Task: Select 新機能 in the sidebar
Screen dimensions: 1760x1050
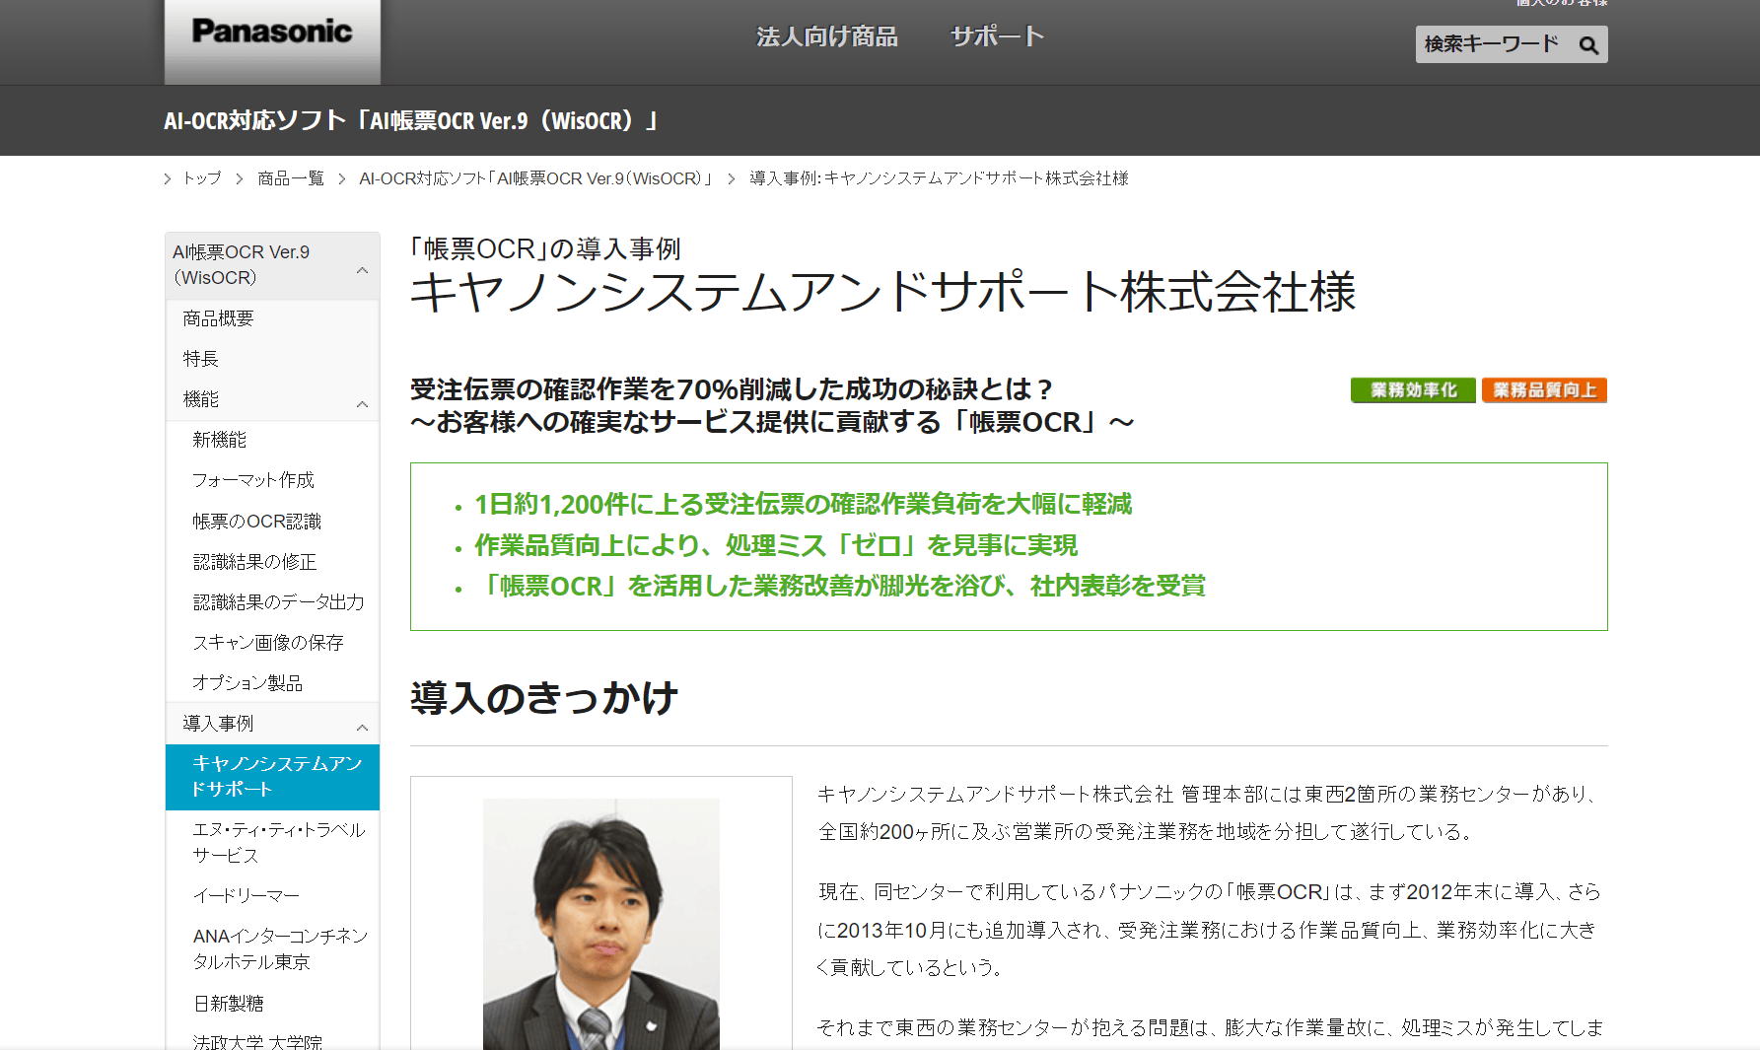Action: pos(220,440)
